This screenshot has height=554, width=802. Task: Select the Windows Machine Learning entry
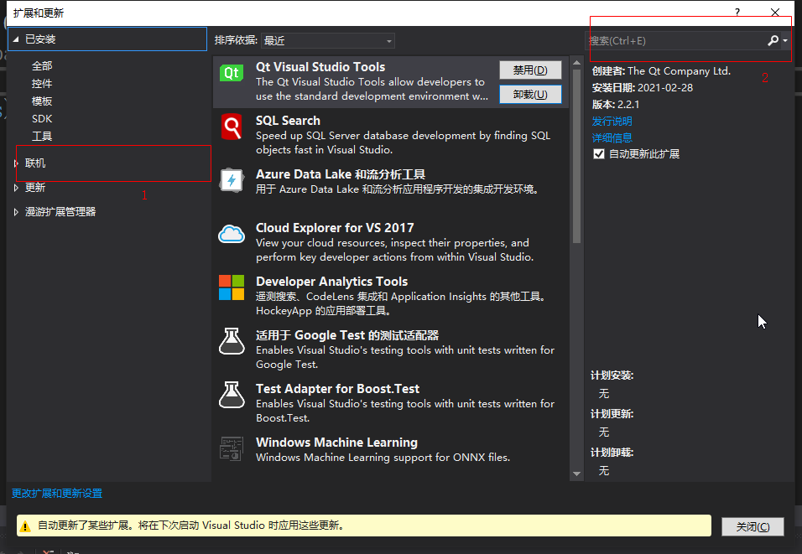point(391,450)
